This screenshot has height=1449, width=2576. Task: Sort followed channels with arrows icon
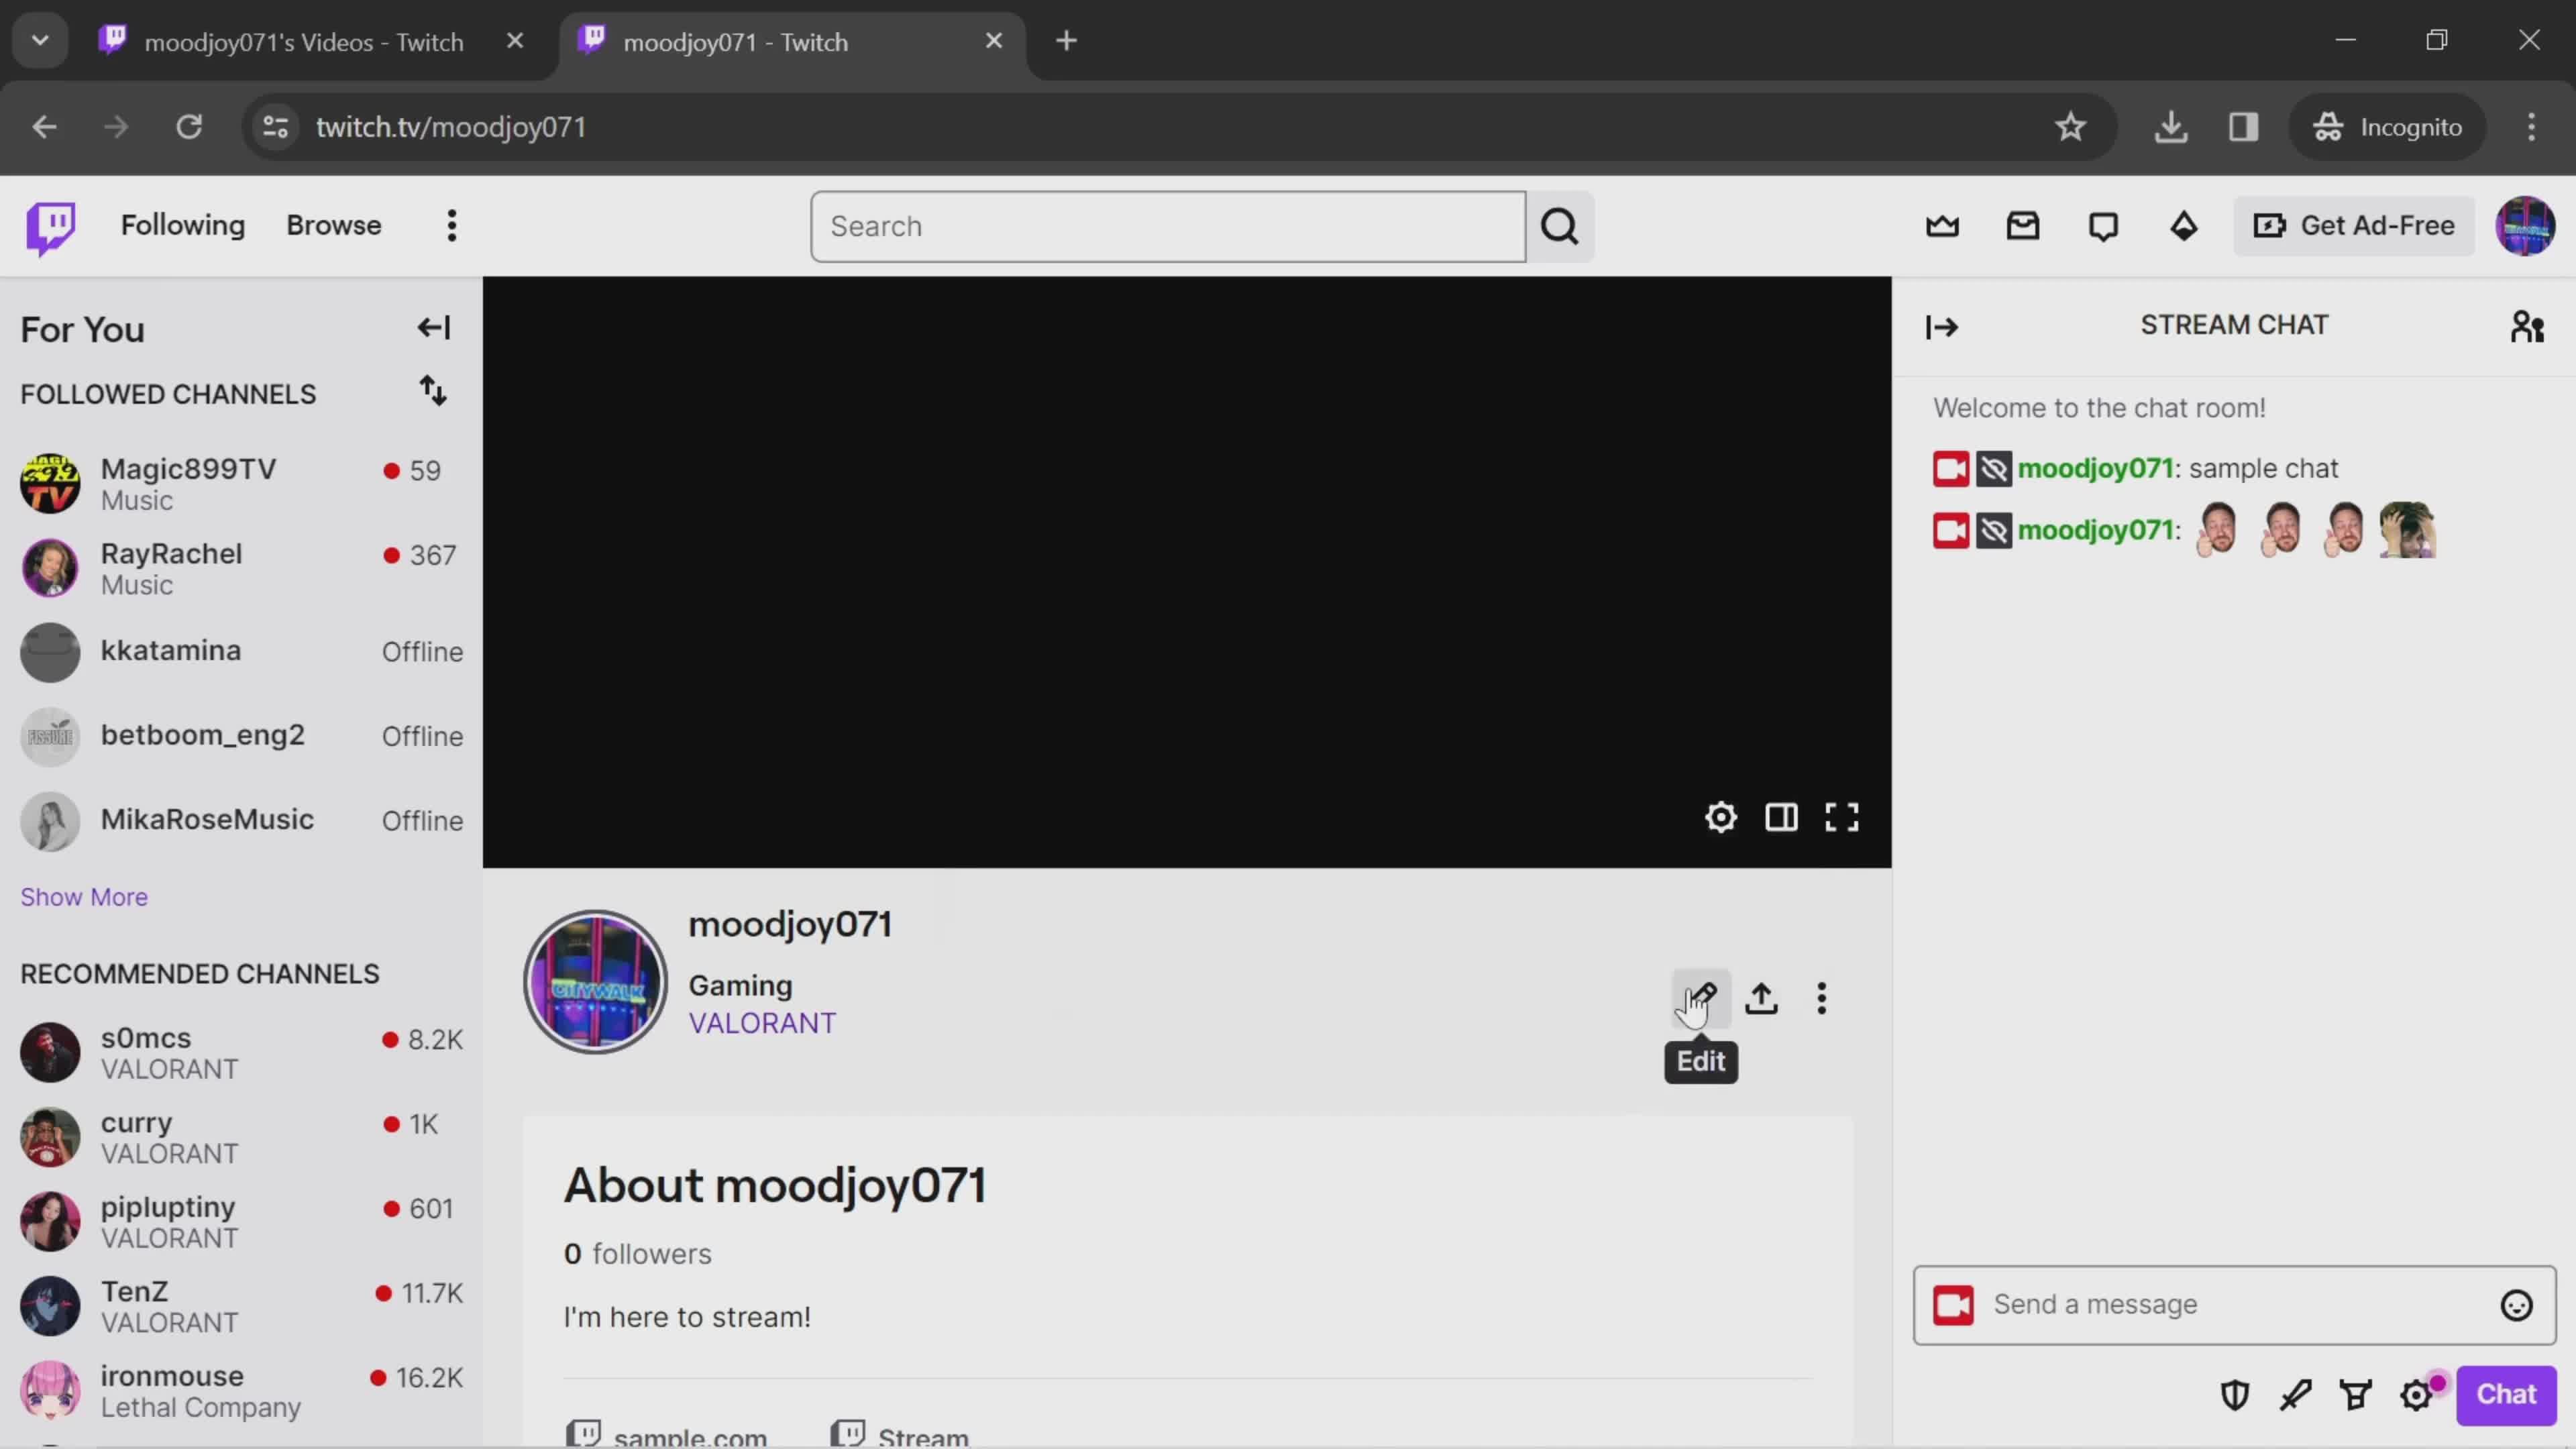(433, 391)
